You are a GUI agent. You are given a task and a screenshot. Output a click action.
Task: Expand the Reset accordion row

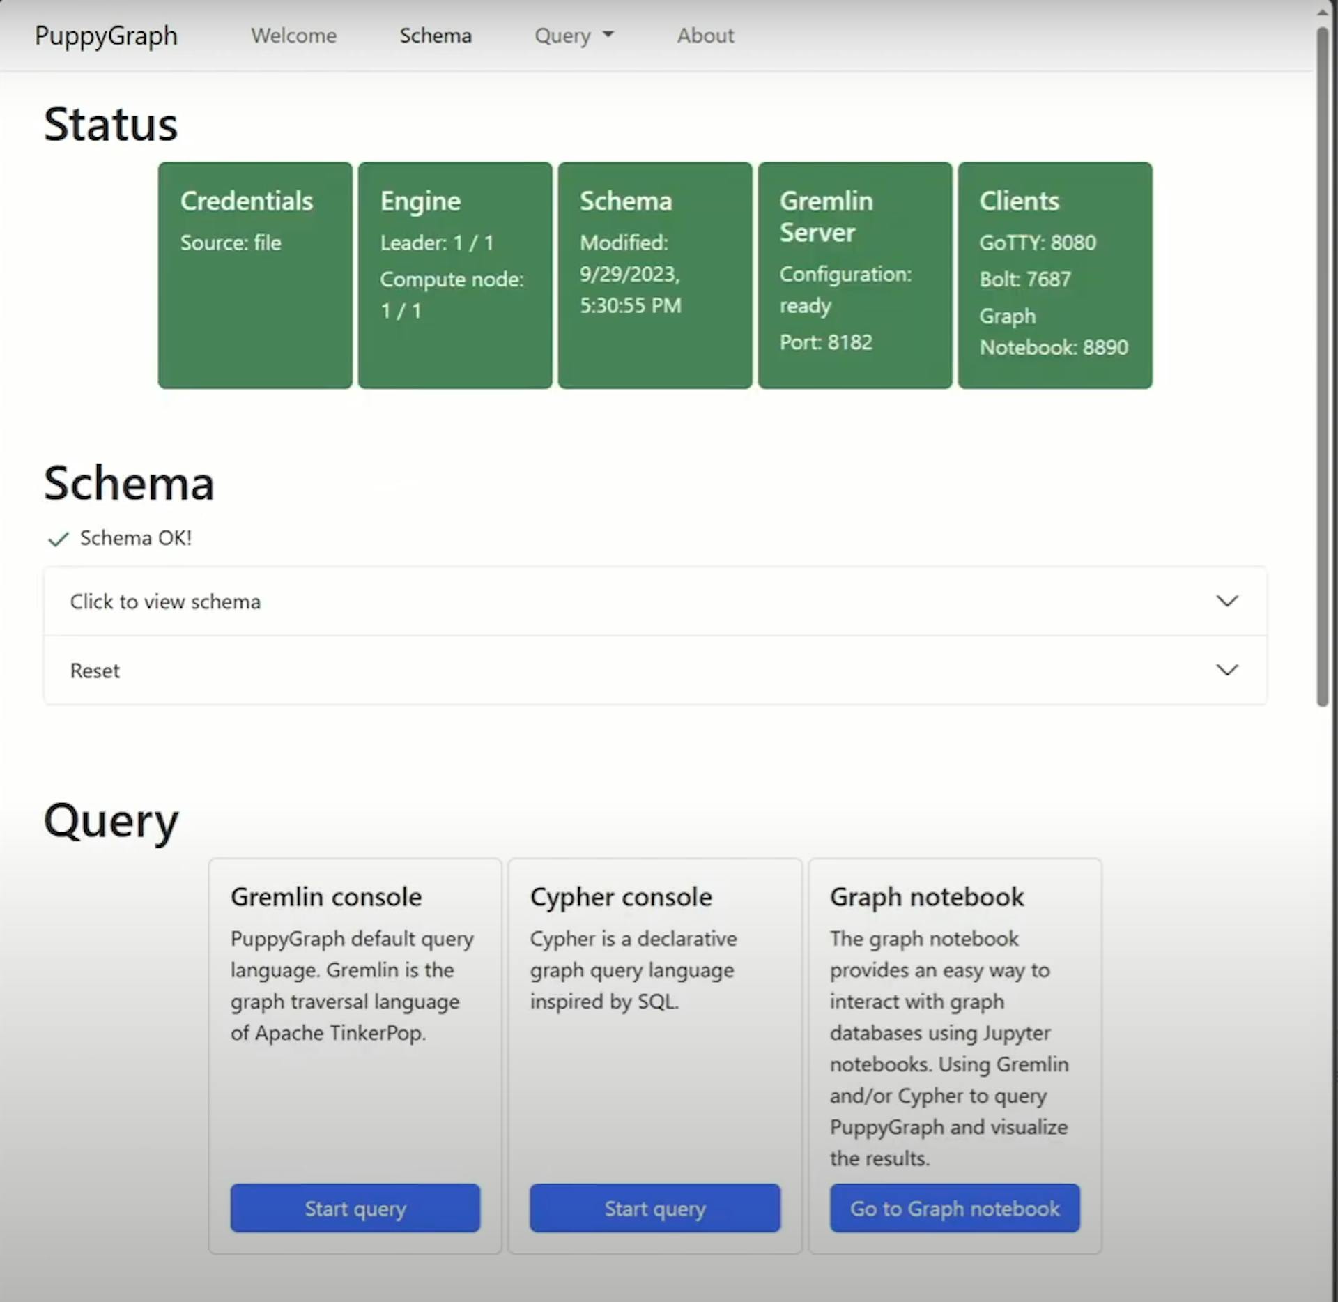tap(655, 670)
